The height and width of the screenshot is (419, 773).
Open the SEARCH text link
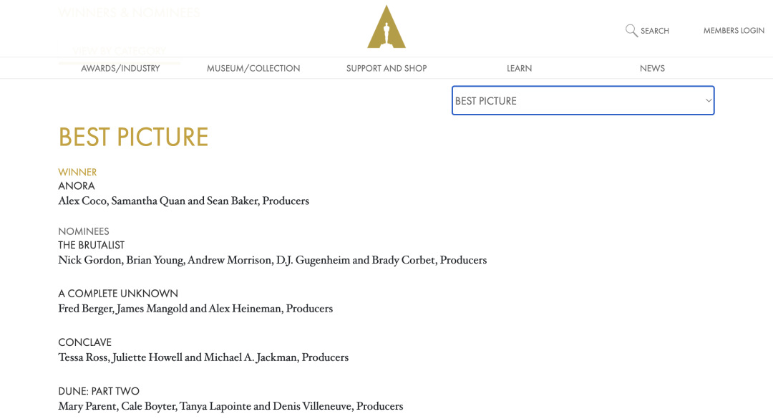click(655, 31)
